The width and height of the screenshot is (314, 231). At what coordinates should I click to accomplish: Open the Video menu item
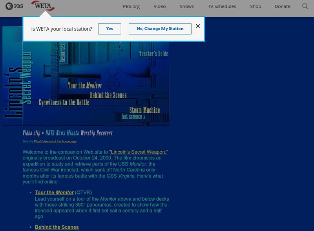[160, 6]
